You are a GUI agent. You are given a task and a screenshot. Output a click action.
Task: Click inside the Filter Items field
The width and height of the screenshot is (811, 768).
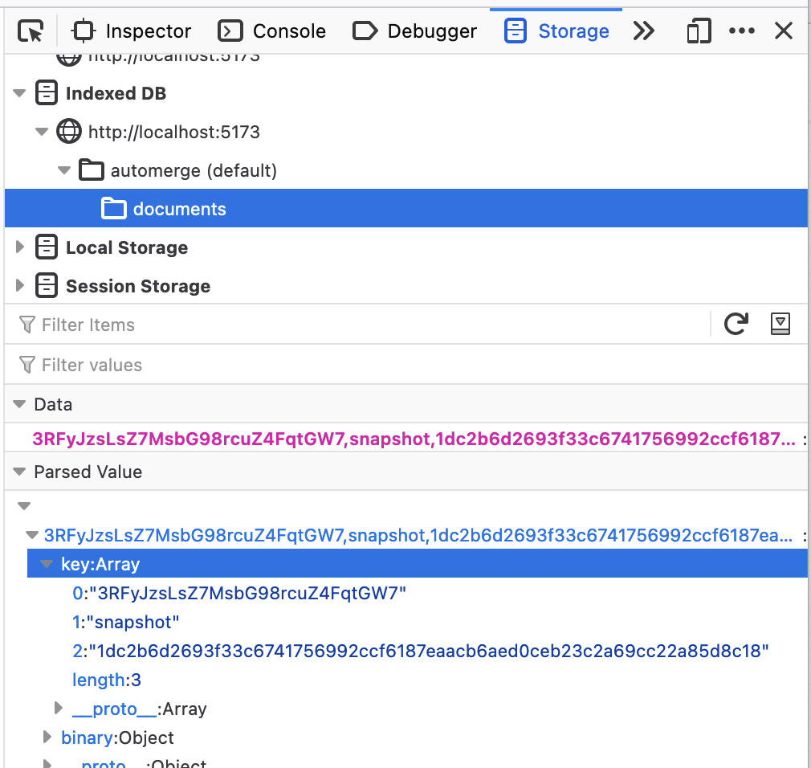tap(161, 324)
